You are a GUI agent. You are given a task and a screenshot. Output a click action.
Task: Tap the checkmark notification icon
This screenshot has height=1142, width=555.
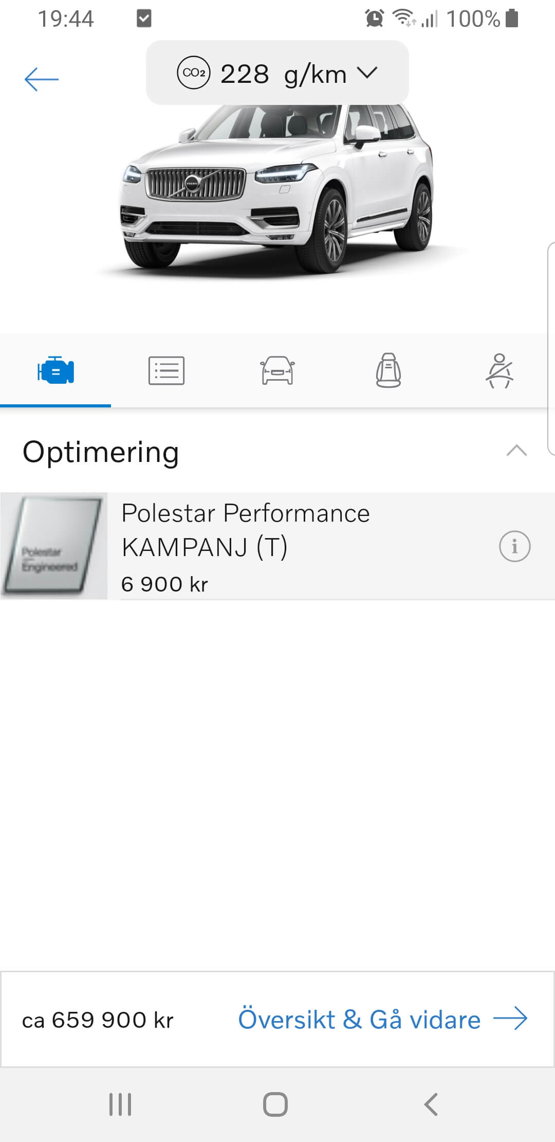(x=144, y=19)
